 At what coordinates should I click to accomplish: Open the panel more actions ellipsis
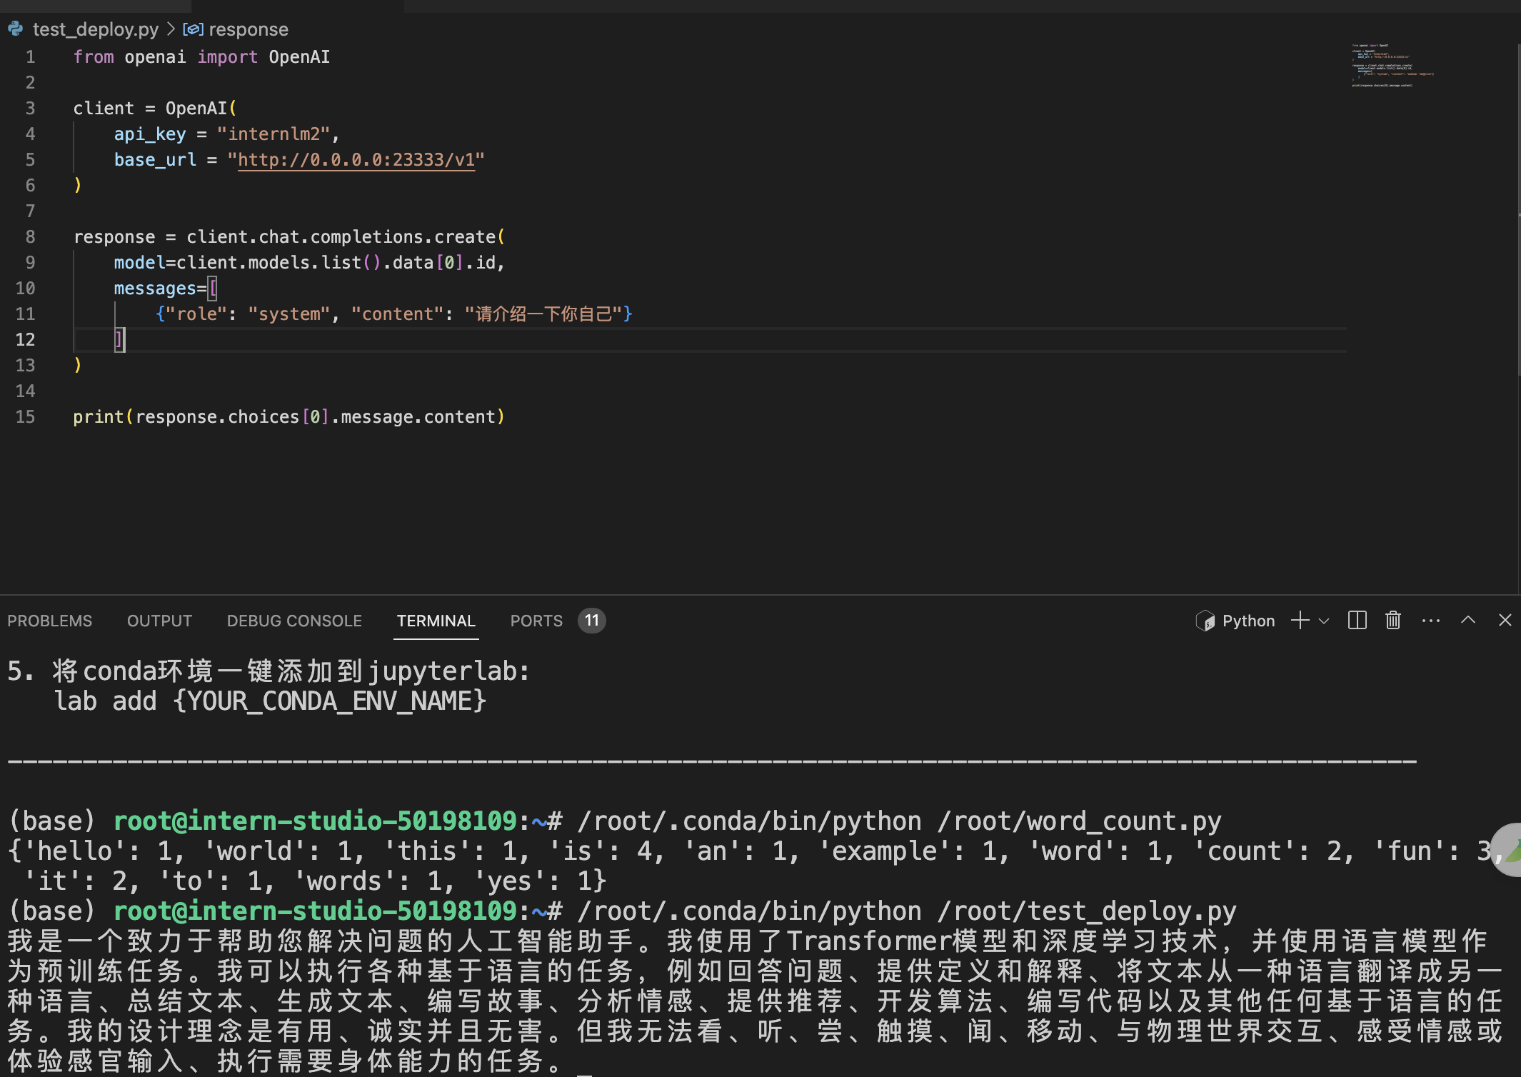1431,621
